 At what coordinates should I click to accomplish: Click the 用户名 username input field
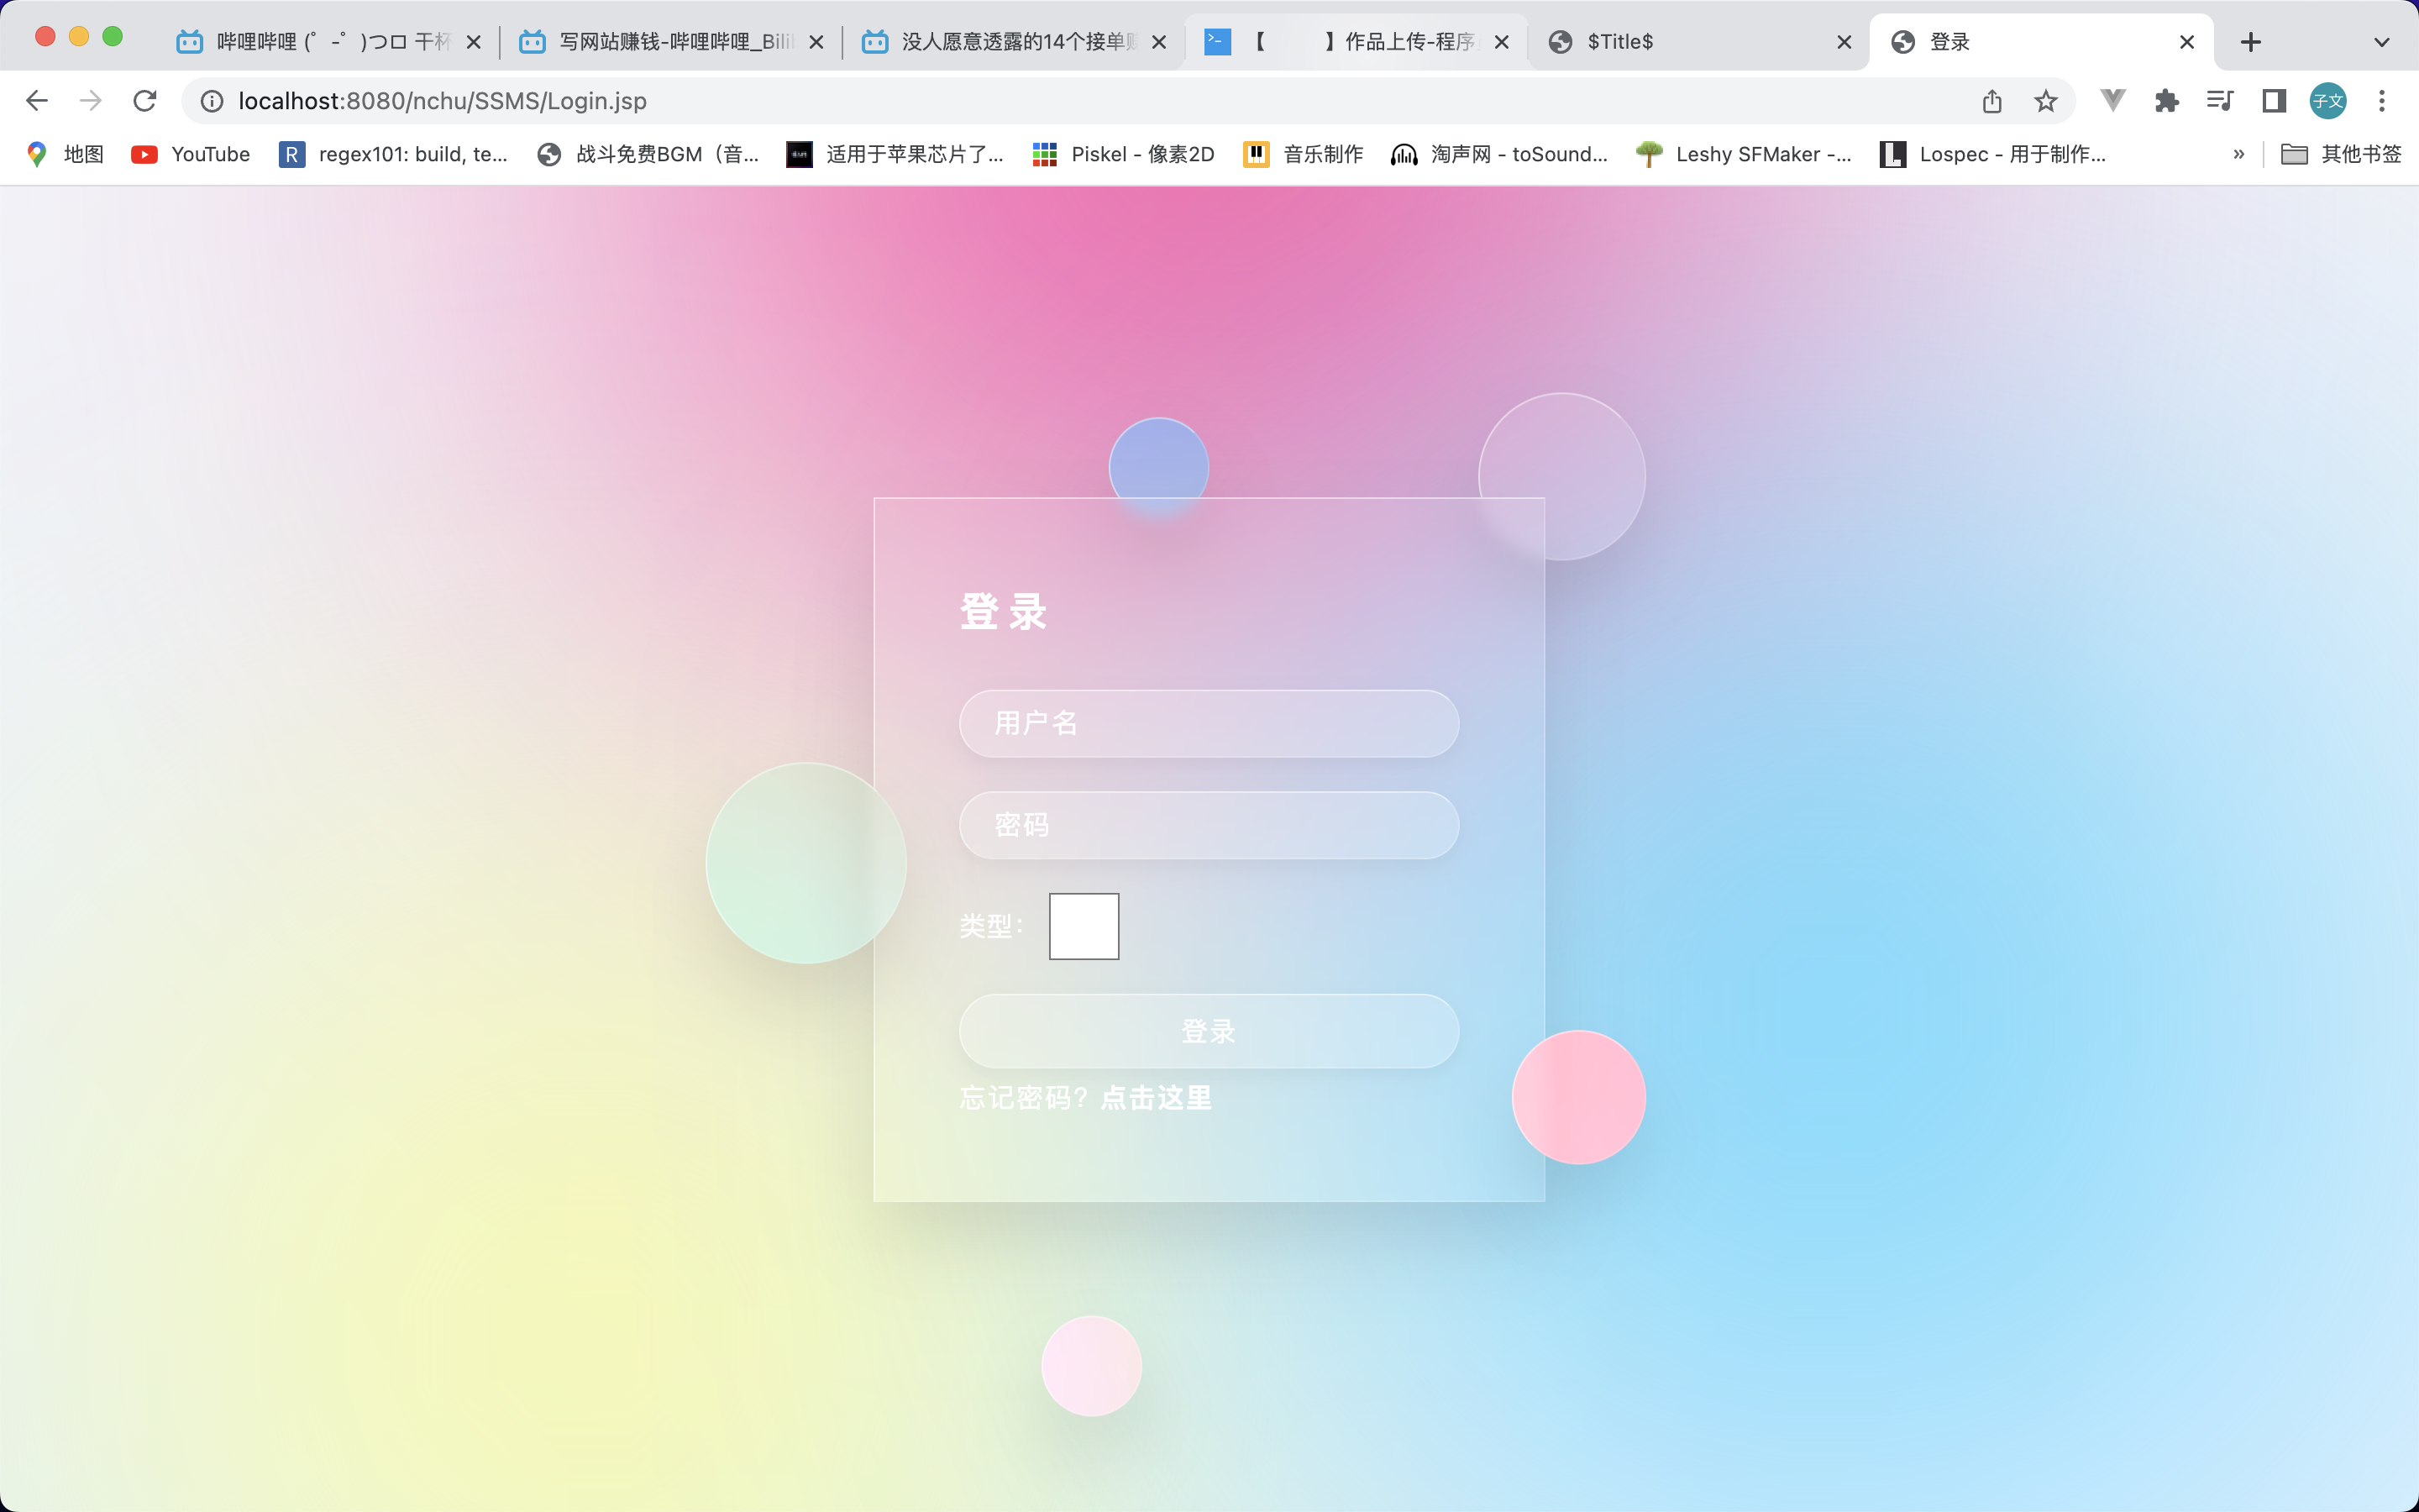click(1209, 723)
